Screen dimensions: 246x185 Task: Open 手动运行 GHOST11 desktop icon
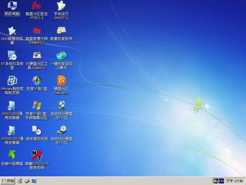point(61,6)
